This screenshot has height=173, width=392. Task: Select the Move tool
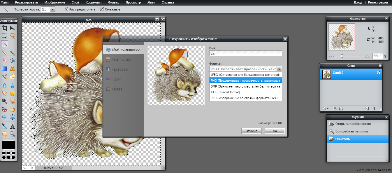point(13,28)
